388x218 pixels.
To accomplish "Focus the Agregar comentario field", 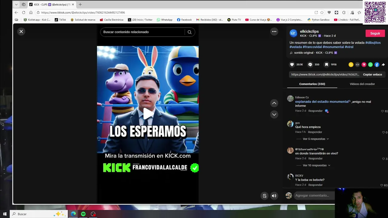I will pos(314,196).
